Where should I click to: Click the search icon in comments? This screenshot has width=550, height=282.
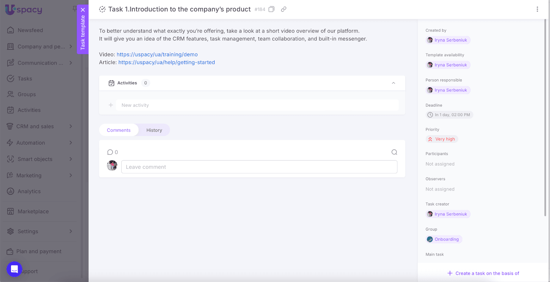pyautogui.click(x=394, y=152)
